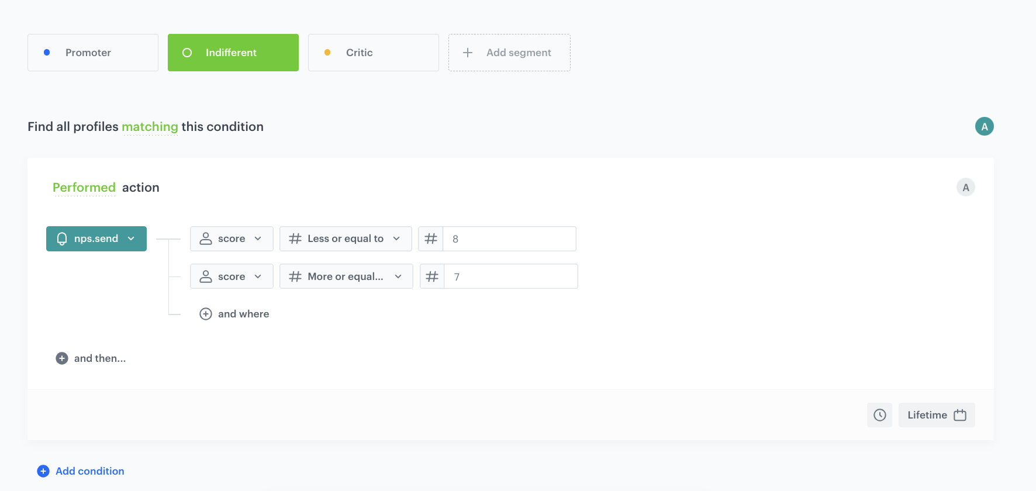Toggle the 'matching' condition keyword

click(x=150, y=127)
